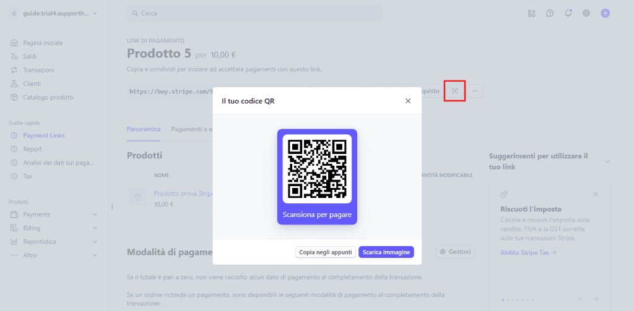Open the three-dots more options menu

[475, 91]
